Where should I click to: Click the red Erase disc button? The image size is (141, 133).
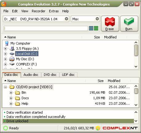coord(110,24)
